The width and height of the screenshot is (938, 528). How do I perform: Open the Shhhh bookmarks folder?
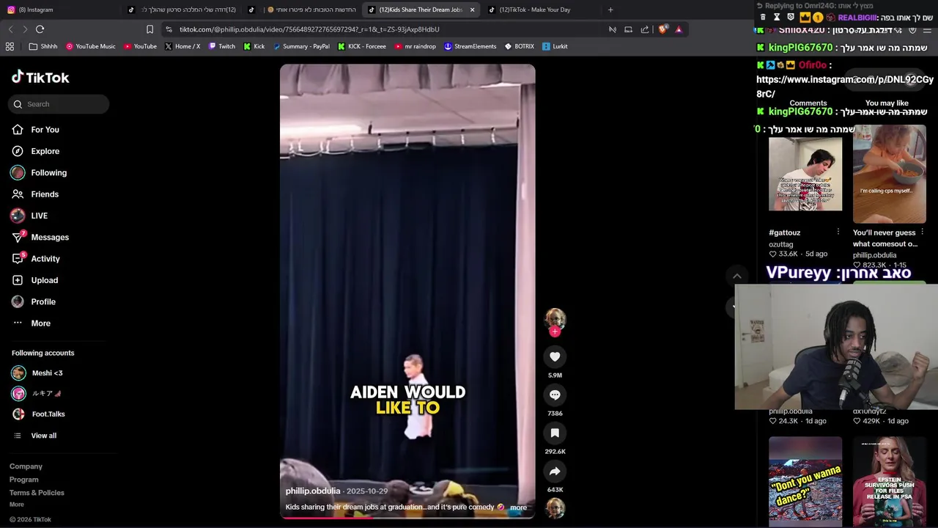click(43, 46)
